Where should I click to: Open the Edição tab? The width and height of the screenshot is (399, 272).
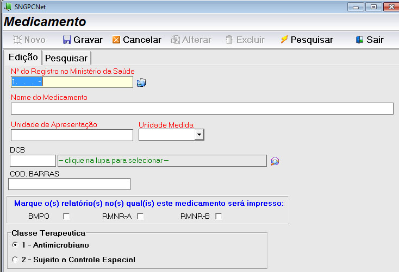point(23,58)
